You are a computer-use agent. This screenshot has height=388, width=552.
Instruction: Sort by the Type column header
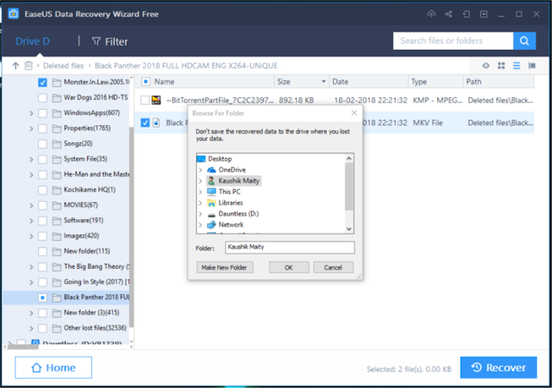coord(436,82)
